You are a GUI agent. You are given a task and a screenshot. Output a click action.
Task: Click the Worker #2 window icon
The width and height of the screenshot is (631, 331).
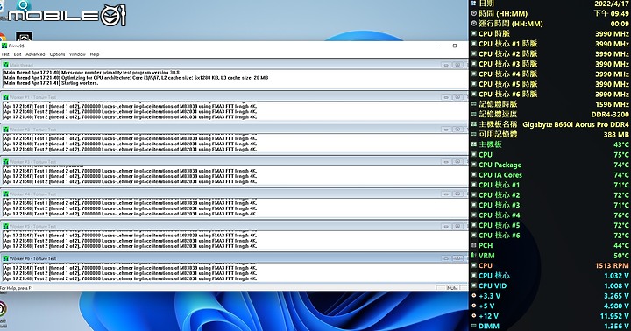pyautogui.click(x=5, y=130)
